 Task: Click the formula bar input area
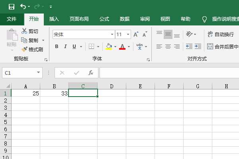(x=169, y=73)
